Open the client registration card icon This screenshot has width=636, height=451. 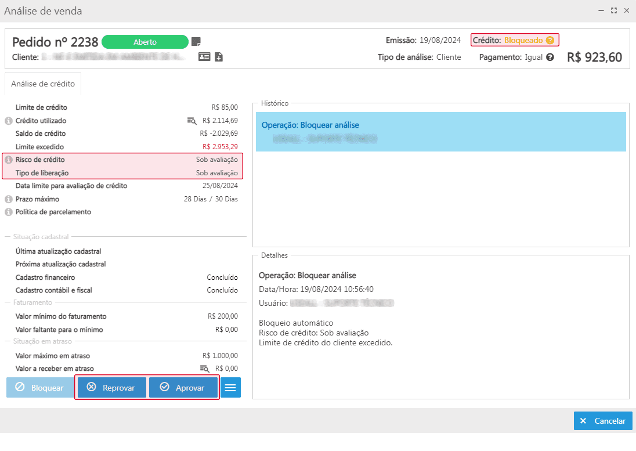(204, 57)
